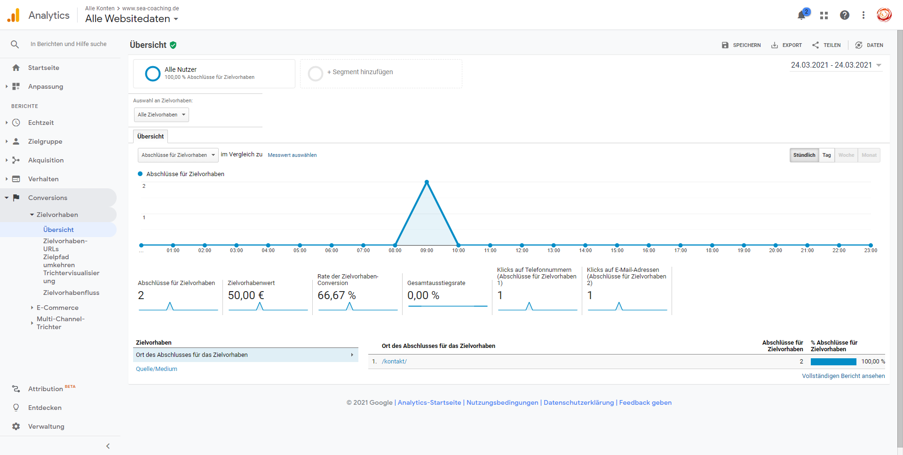Image resolution: width=903 pixels, height=455 pixels.
Task: Open the date range picker
Action: [836, 65]
